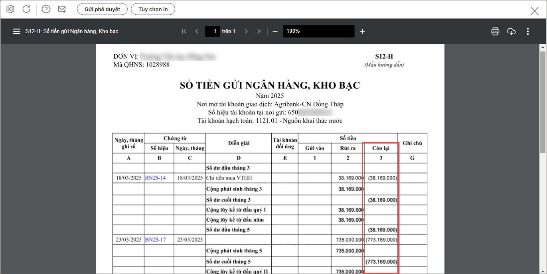Open the Tùy chọn in options
The width and height of the screenshot is (547, 274).
click(153, 9)
